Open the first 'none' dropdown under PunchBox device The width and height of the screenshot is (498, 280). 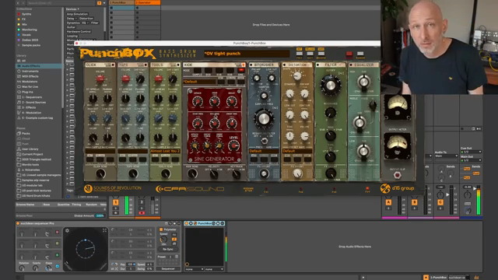click(x=195, y=269)
